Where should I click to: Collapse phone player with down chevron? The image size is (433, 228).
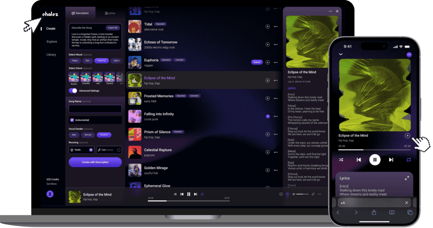pos(341,54)
